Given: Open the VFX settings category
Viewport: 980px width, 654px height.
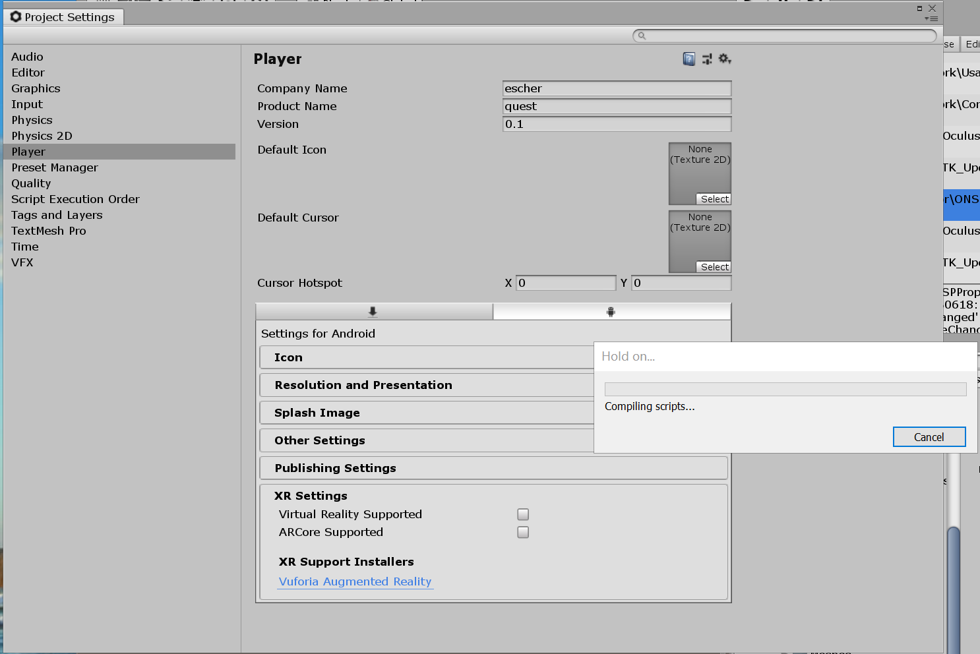Looking at the screenshot, I should point(119,262).
